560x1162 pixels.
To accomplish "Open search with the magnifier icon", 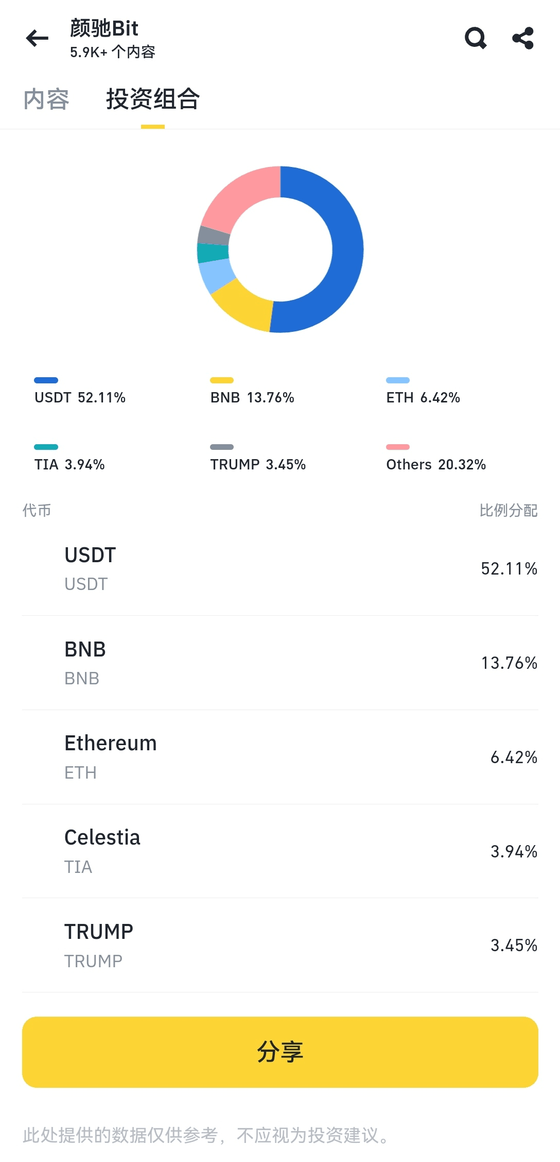I will click(476, 38).
